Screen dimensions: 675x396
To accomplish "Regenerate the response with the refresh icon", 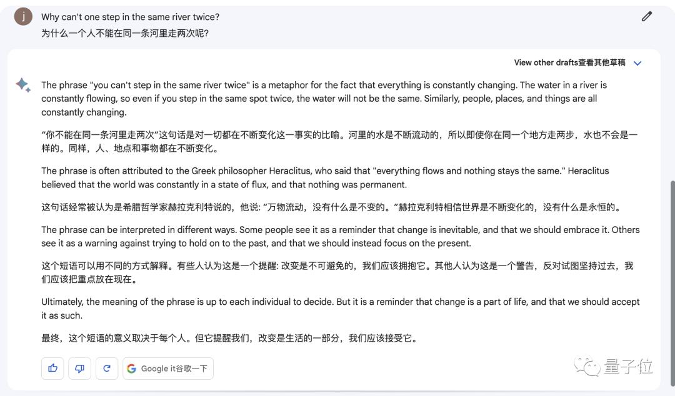I will point(106,369).
